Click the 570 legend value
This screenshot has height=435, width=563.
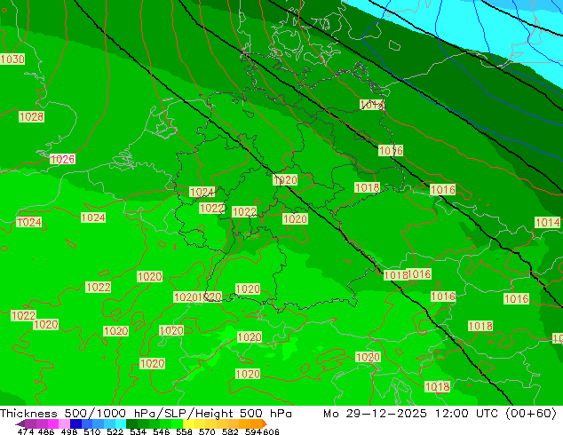click(207, 431)
